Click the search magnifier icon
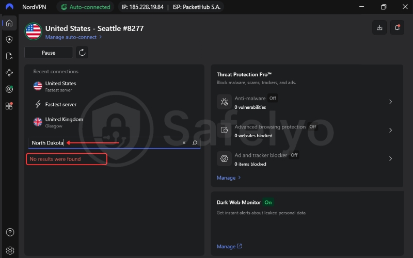This screenshot has width=413, height=258. coord(195,143)
